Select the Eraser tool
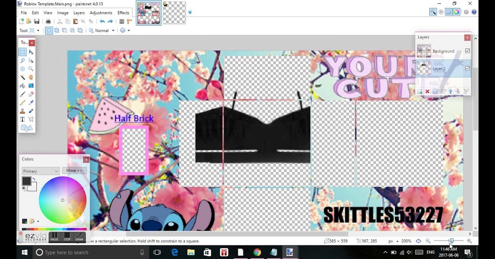 point(31,94)
